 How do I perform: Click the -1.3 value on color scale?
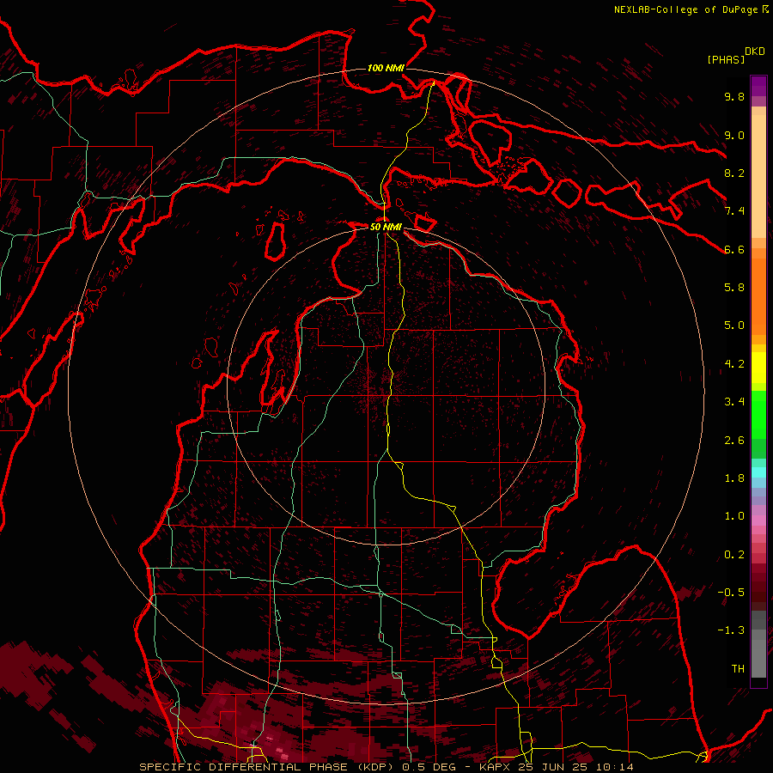pyautogui.click(x=731, y=630)
